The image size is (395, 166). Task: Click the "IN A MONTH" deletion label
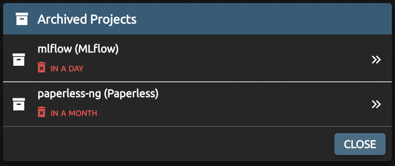[74, 114]
